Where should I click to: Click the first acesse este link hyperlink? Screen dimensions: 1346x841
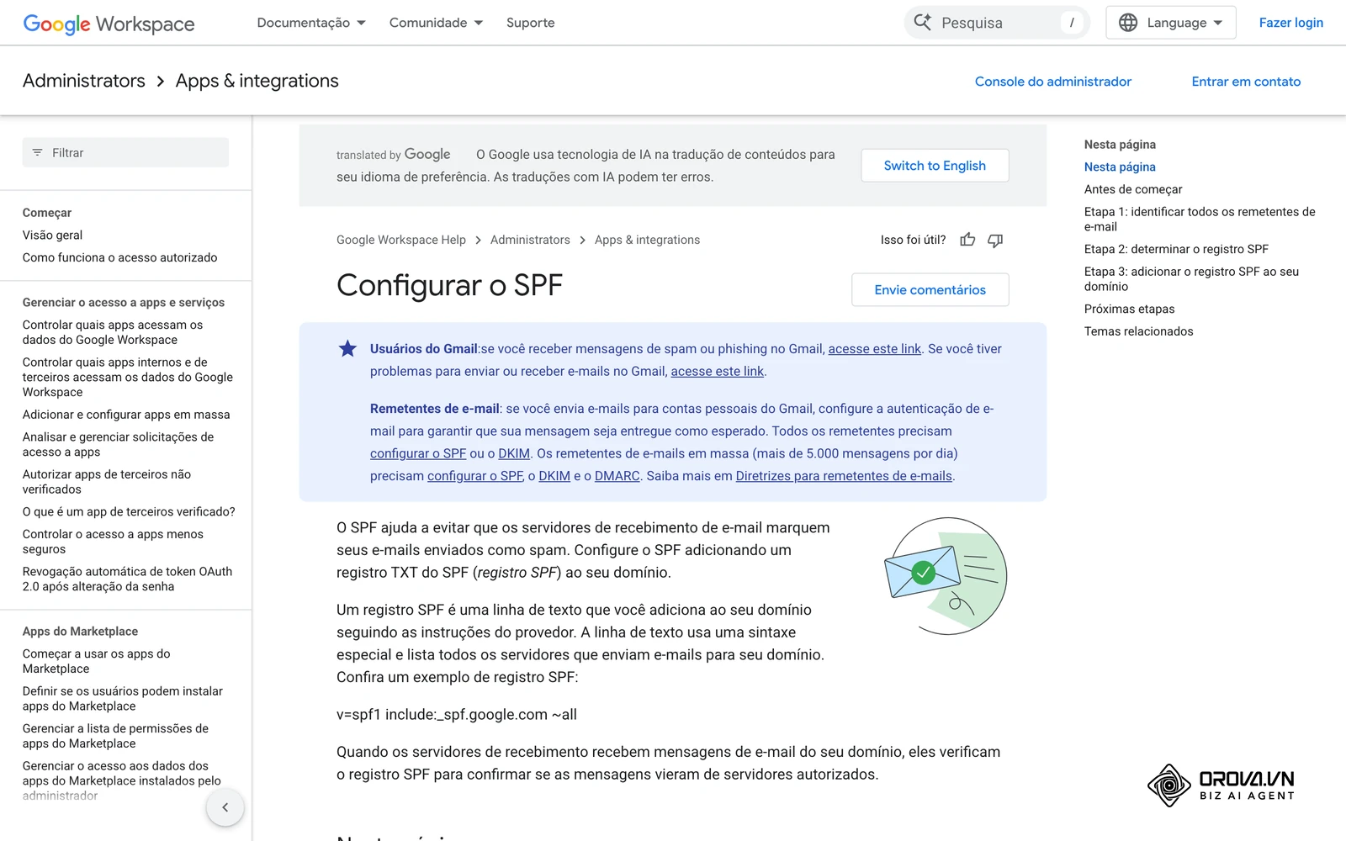[874, 349]
